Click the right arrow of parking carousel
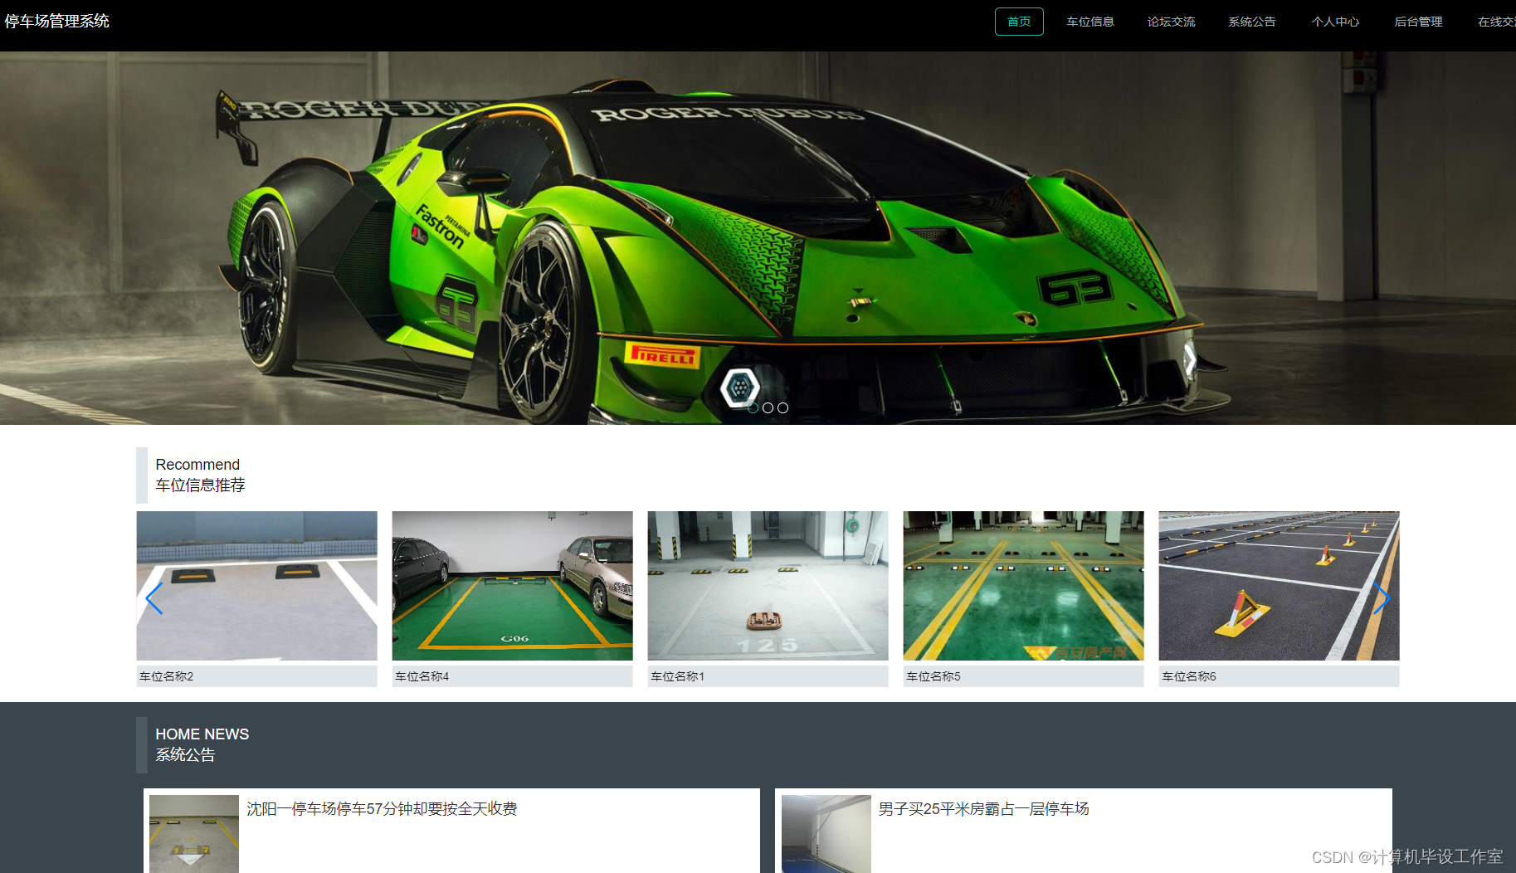1516x873 pixels. [1382, 598]
